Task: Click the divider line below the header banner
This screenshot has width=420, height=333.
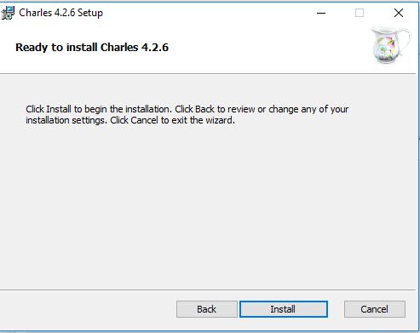Action: click(x=208, y=74)
